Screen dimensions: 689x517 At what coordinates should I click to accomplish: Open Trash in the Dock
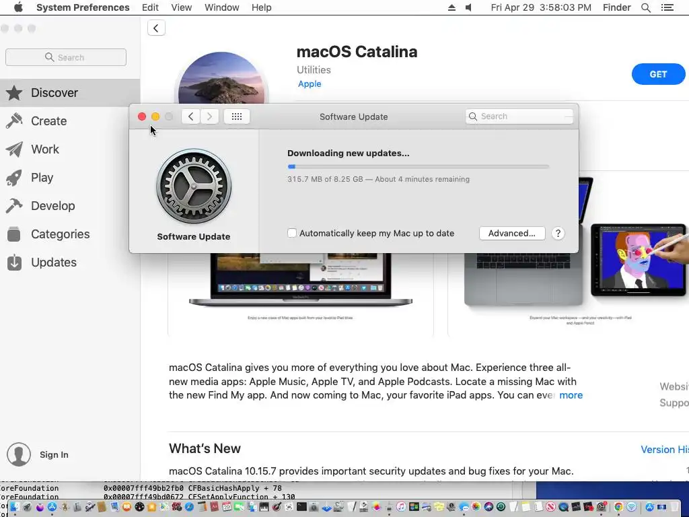pyautogui.click(x=674, y=507)
